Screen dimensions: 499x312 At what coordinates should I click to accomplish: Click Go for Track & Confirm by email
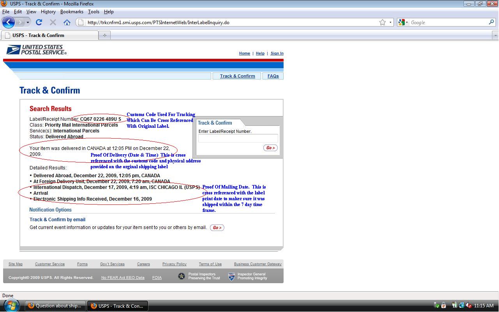click(217, 227)
